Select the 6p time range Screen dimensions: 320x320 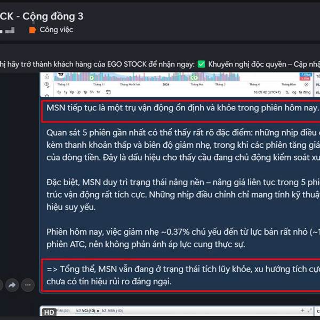tap(72, 92)
